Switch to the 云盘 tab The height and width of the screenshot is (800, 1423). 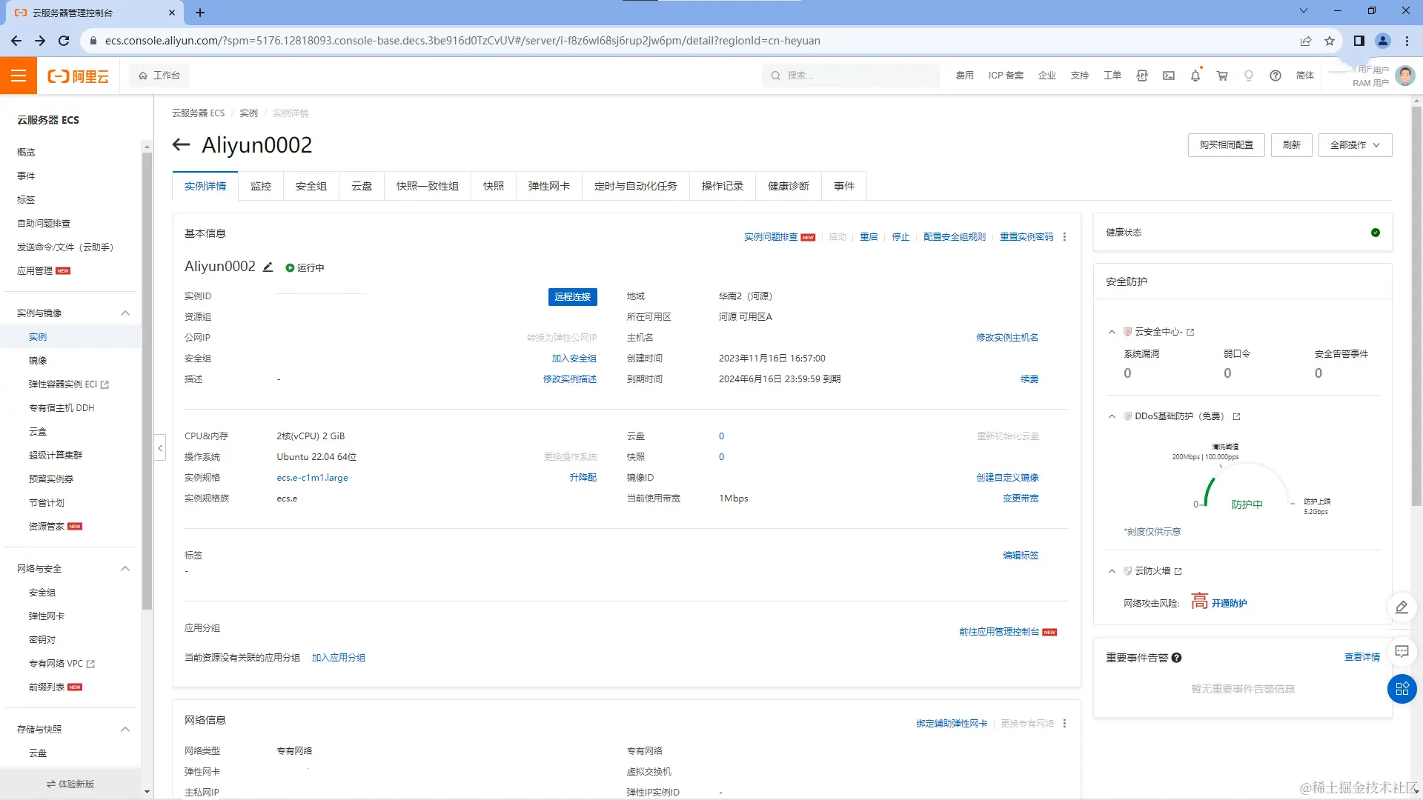pos(362,186)
